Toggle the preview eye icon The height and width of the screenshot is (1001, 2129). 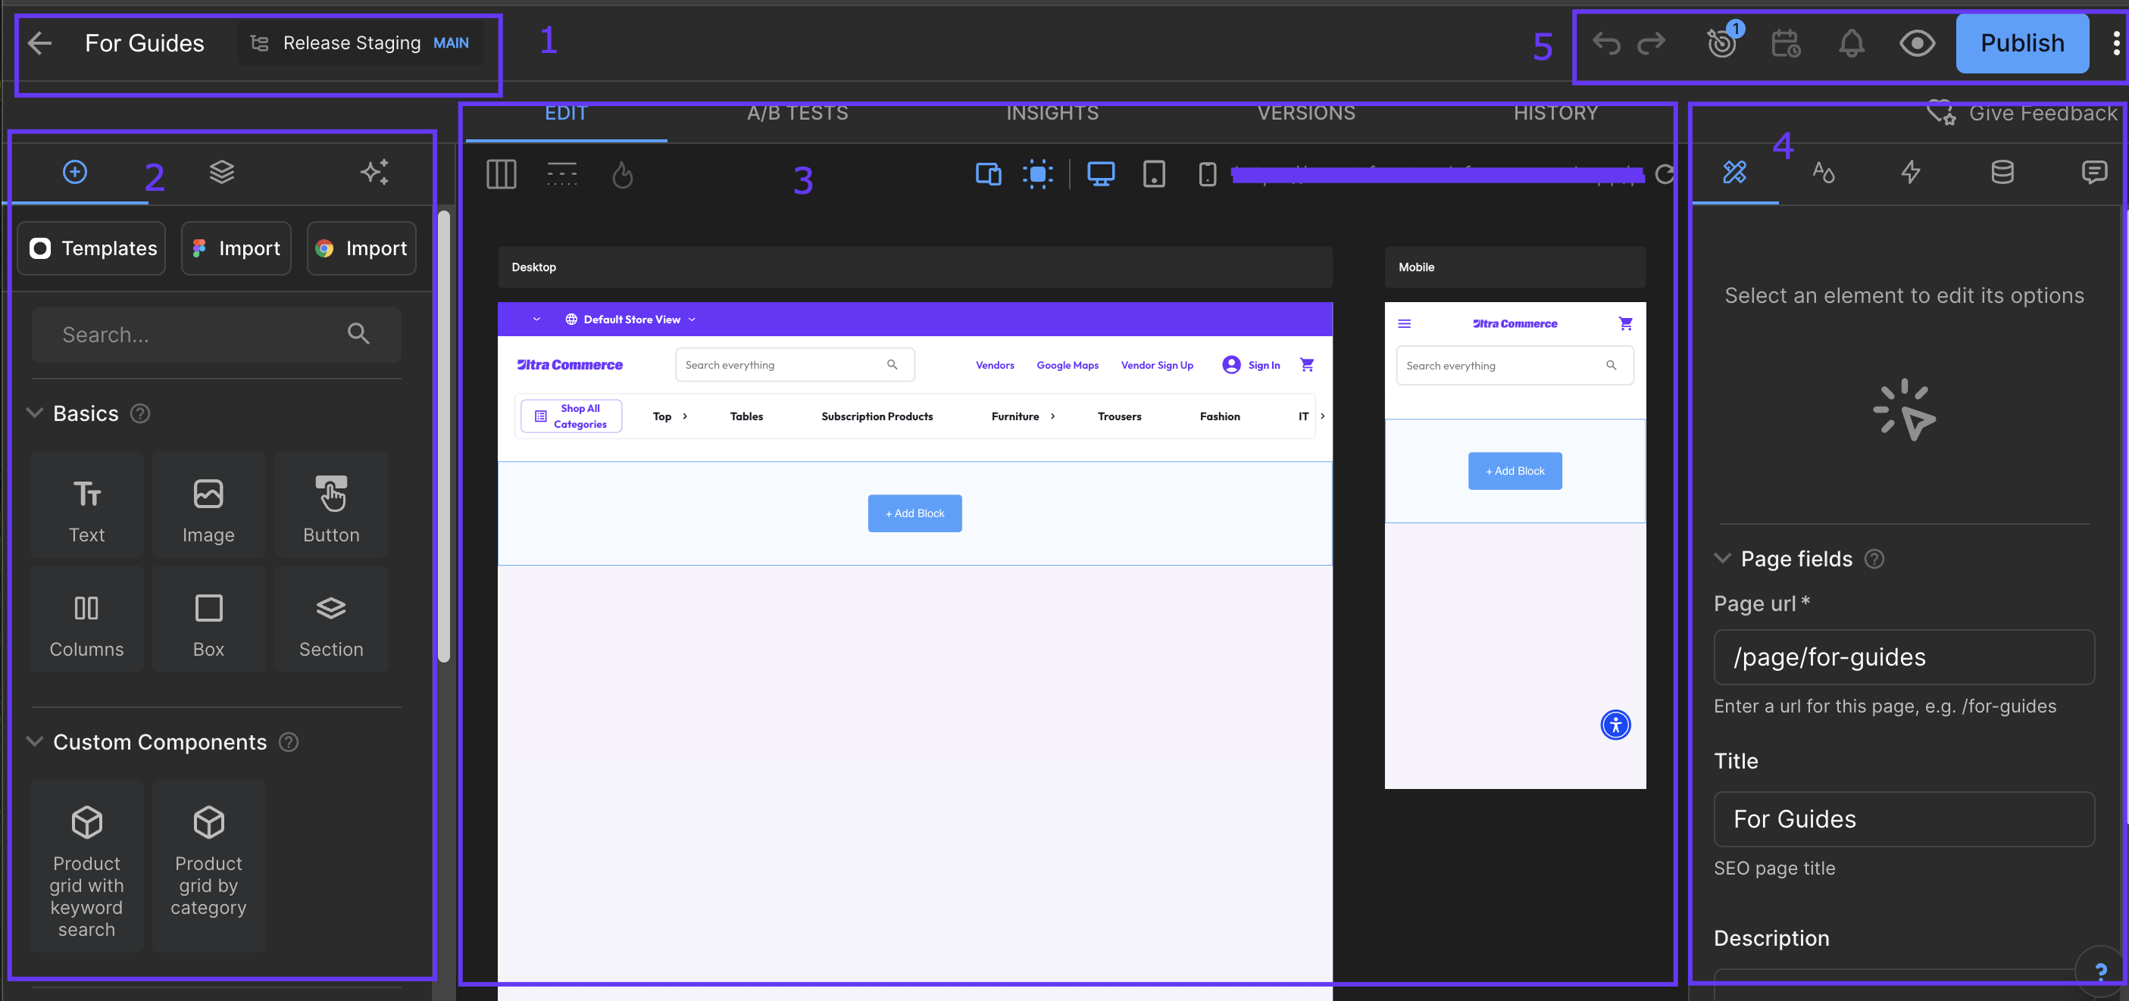pos(1917,43)
